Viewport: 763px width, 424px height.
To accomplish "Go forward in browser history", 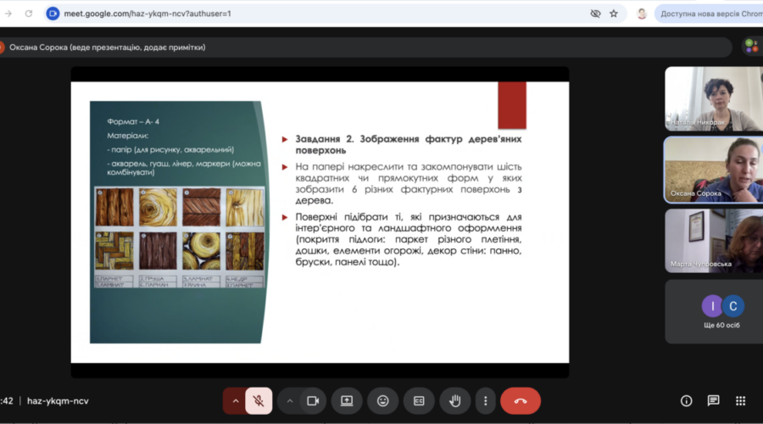I will click(8, 14).
